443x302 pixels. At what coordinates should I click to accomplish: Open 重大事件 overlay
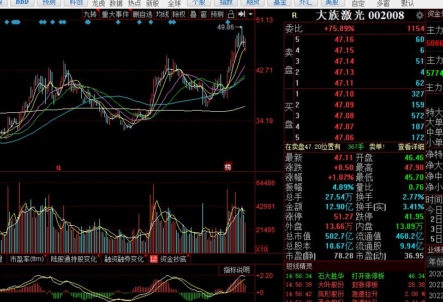click(x=115, y=14)
